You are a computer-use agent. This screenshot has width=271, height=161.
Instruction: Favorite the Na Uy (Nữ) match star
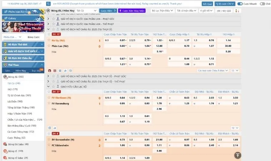click(49, 40)
